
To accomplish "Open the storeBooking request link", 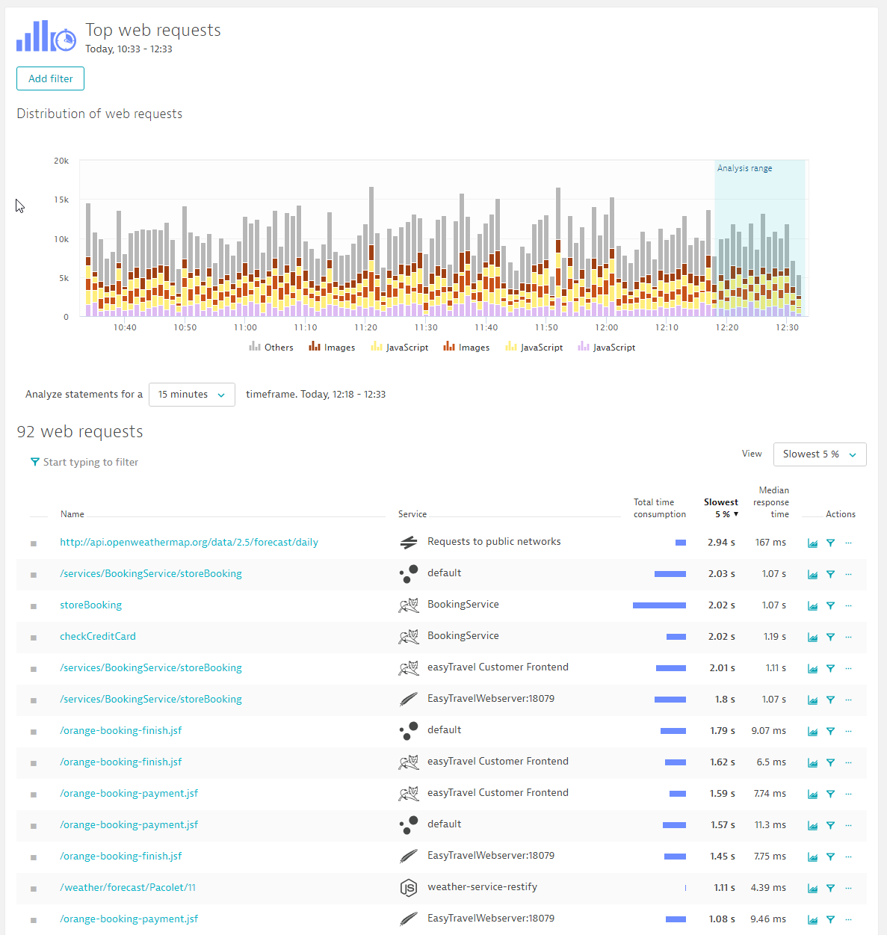I will (x=90, y=605).
